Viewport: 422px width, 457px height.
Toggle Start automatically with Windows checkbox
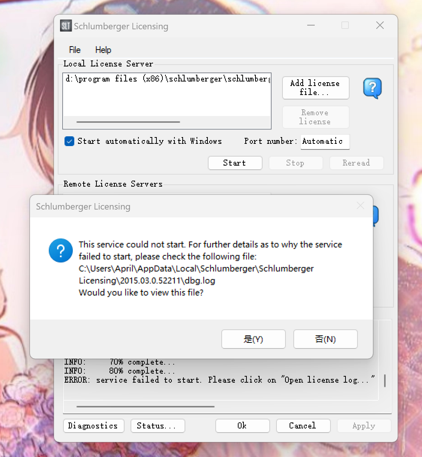[x=69, y=141]
